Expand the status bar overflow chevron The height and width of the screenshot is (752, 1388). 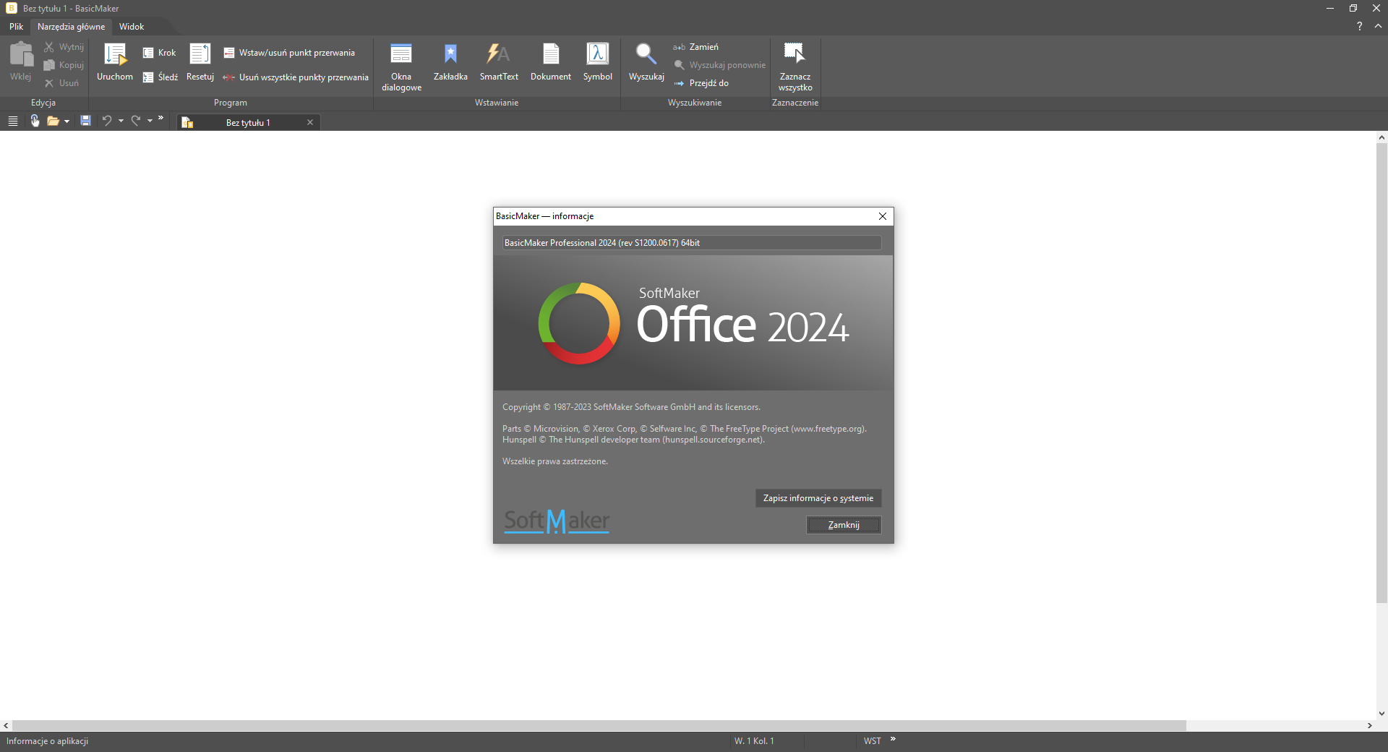[893, 739]
